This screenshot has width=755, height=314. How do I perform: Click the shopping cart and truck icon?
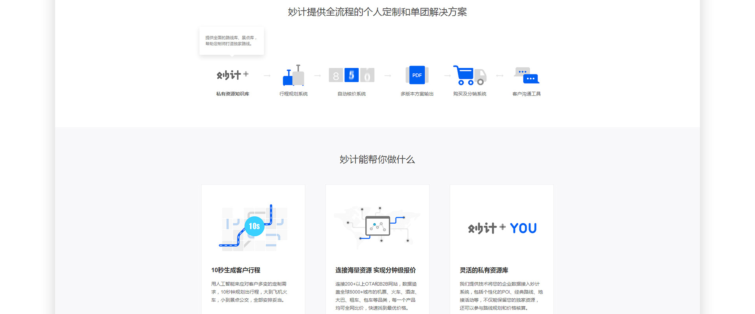point(470,75)
